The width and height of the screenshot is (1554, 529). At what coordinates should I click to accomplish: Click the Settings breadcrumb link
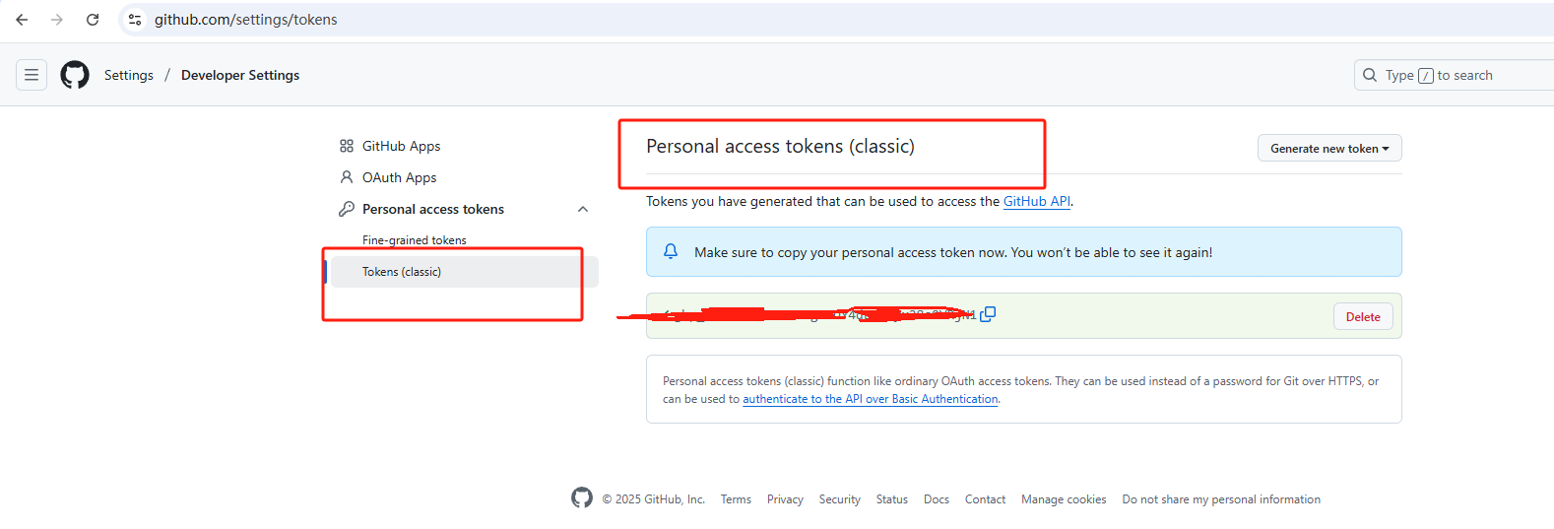pyautogui.click(x=129, y=75)
